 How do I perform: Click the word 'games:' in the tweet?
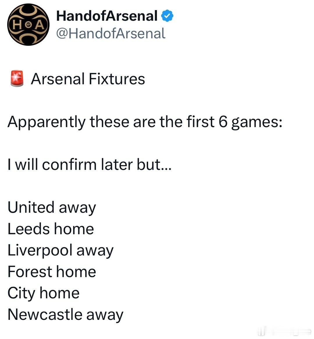click(x=257, y=122)
